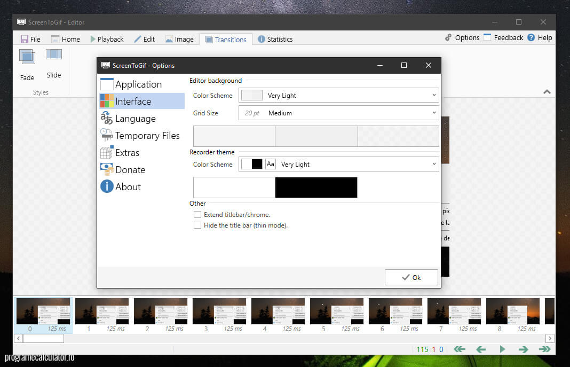Select the Application section icon
Viewport: 570px width, 367px height.
click(107, 84)
